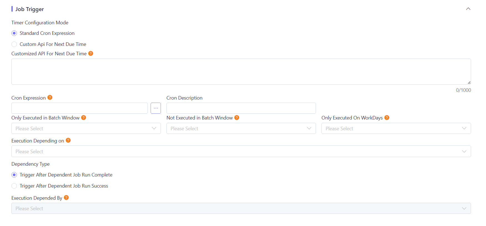Image resolution: width=486 pixels, height=226 pixels.
Task: Select Standard Cron Expression radio option
Action: (14, 33)
